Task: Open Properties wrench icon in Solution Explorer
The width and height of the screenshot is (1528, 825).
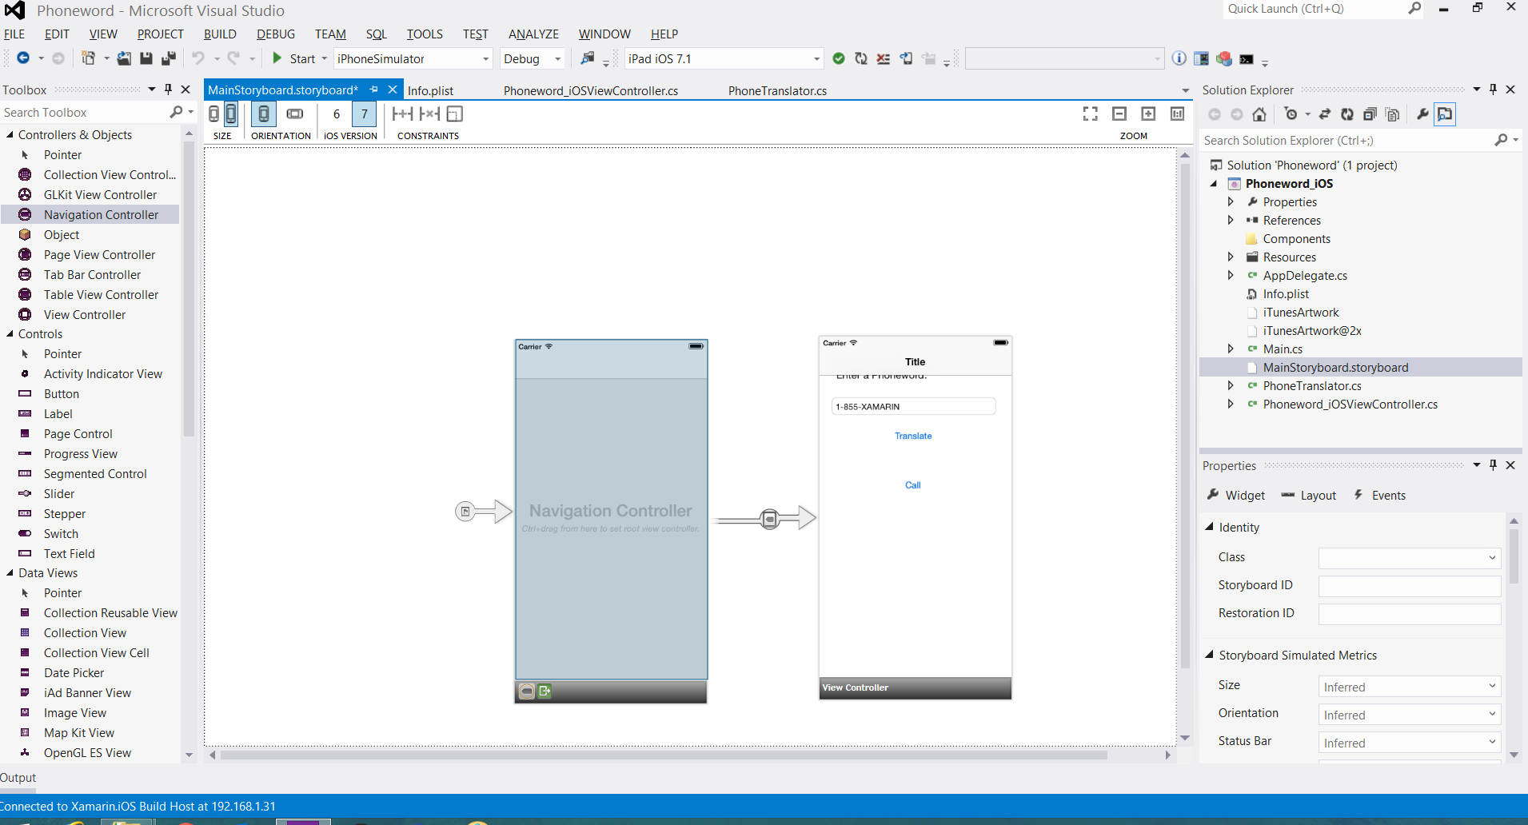Action: 1422,114
